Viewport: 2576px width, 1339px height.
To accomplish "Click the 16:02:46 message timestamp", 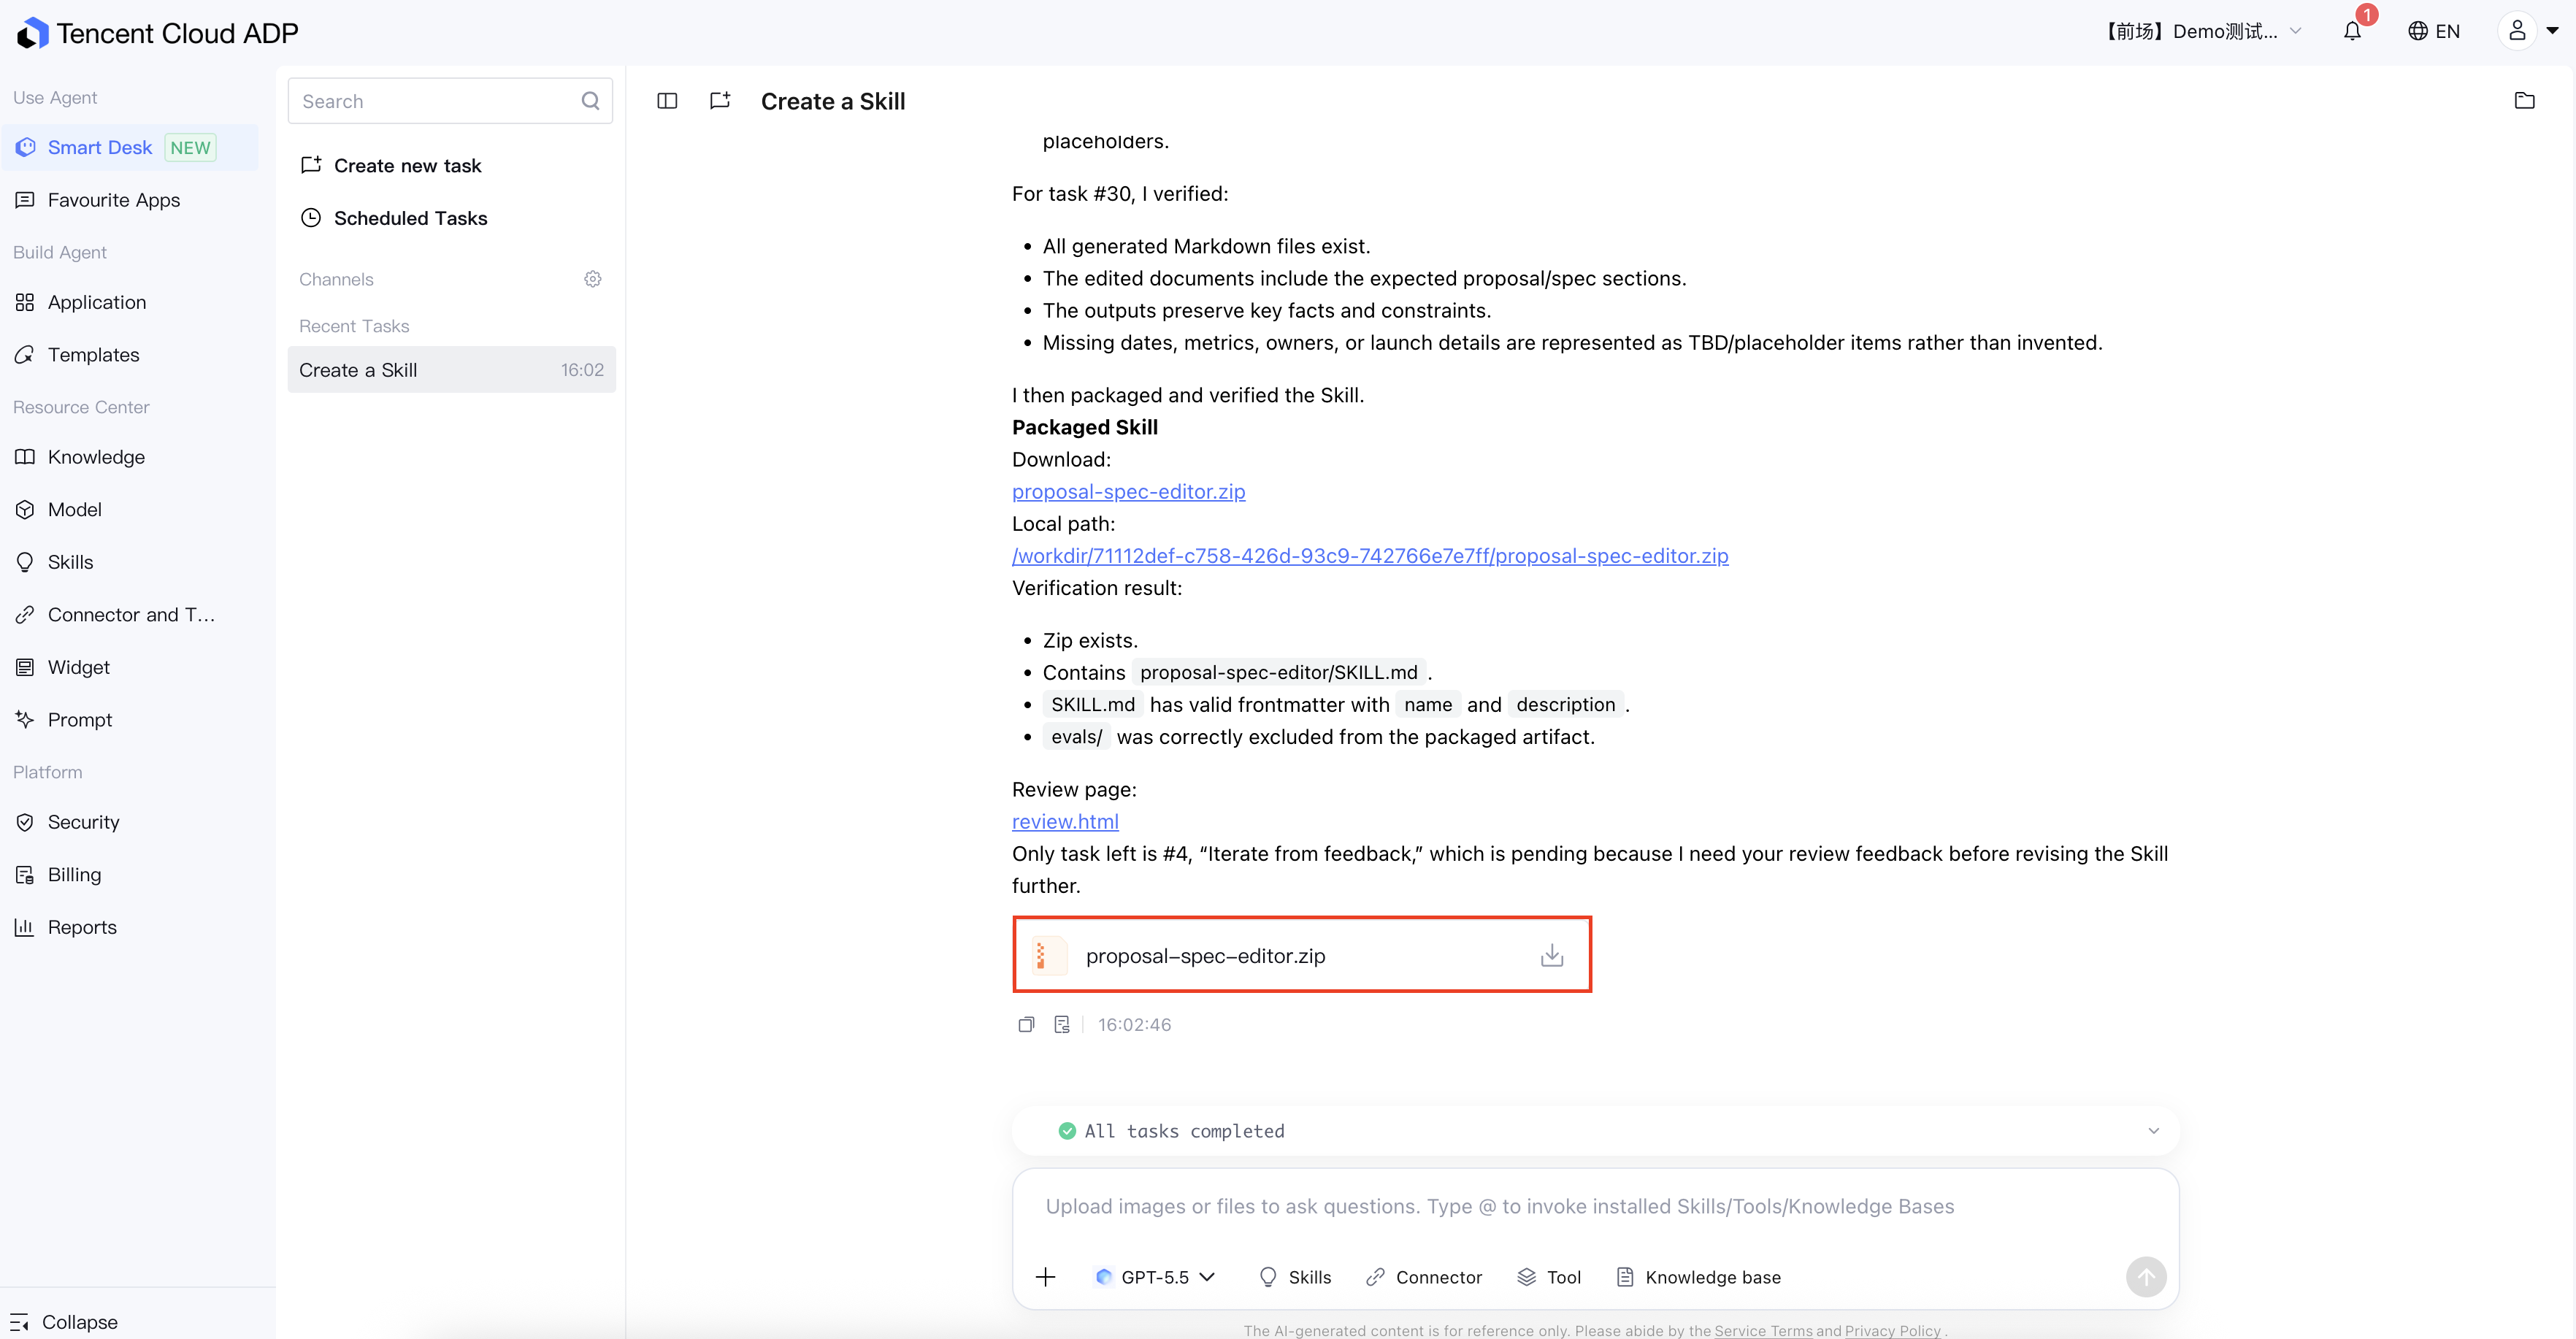I will pos(1134,1025).
